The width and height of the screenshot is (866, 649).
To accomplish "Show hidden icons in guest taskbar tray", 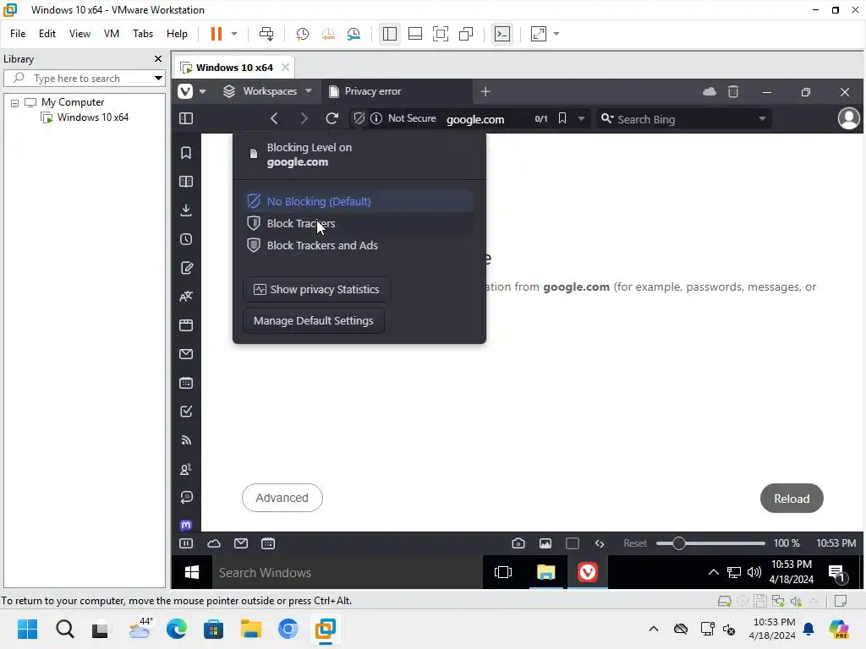I will click(x=714, y=572).
